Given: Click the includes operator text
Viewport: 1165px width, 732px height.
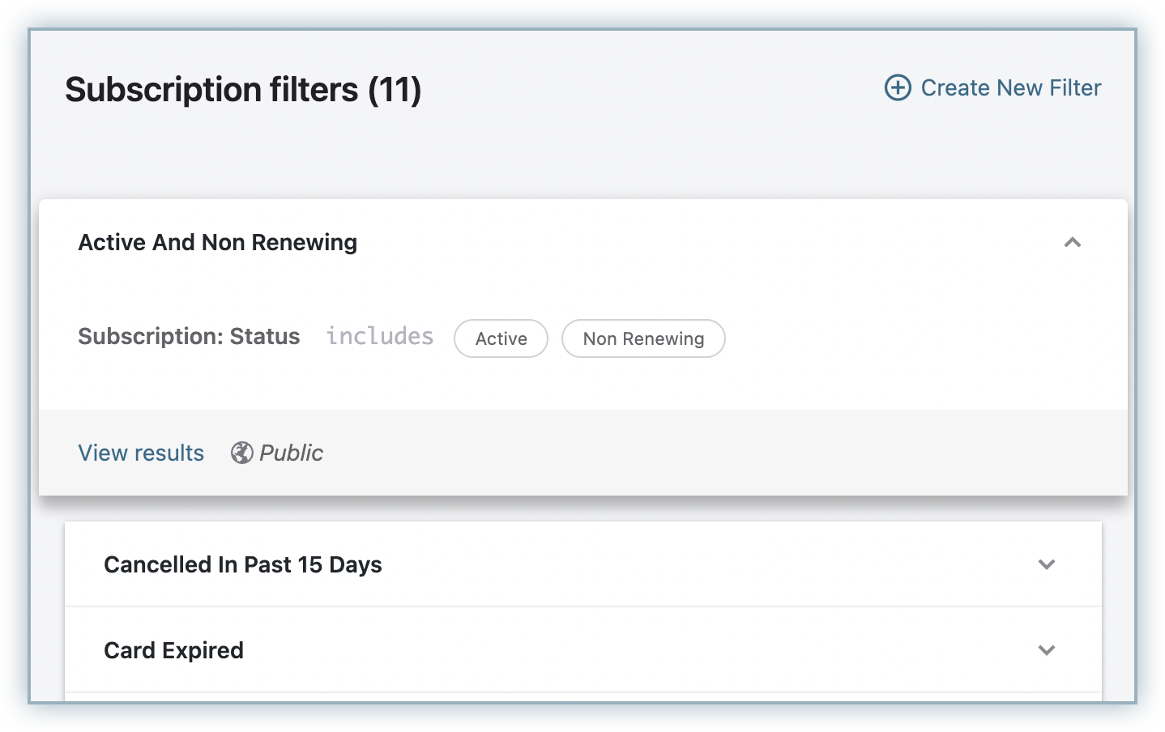Looking at the screenshot, I should click(380, 336).
